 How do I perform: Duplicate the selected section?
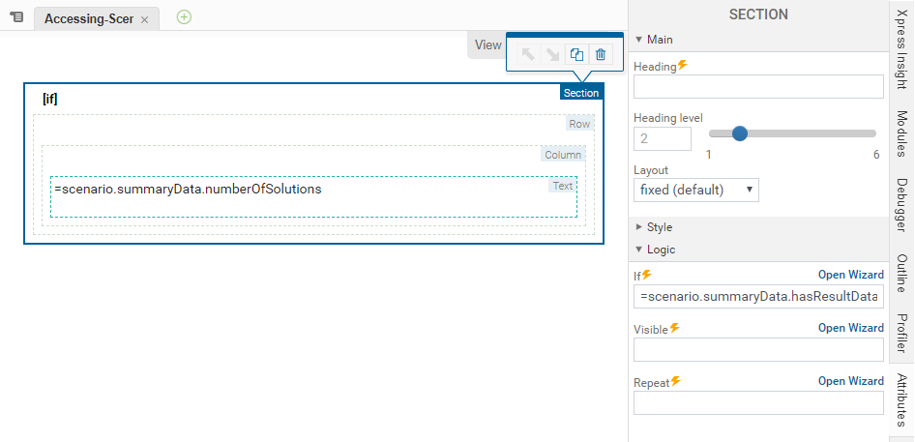pyautogui.click(x=576, y=55)
